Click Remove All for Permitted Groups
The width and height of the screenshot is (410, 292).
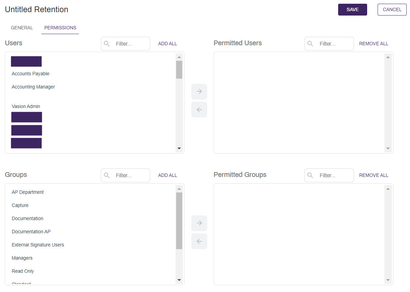(x=374, y=175)
